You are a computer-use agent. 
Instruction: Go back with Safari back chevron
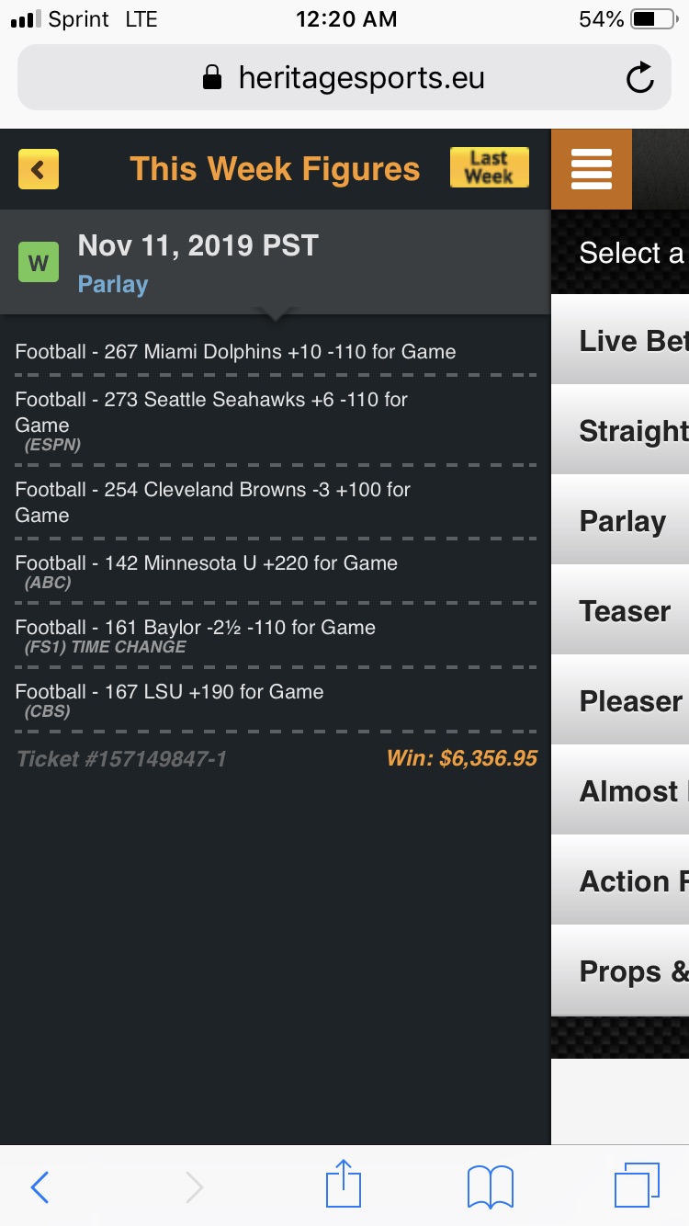(40, 1187)
